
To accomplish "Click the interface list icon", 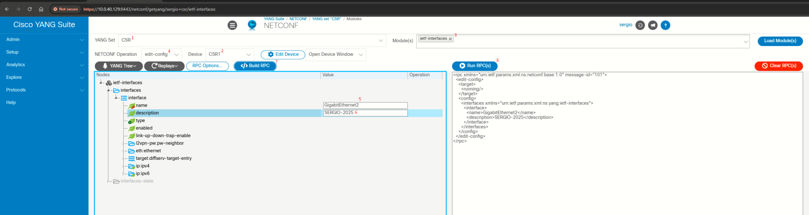I will (124, 98).
